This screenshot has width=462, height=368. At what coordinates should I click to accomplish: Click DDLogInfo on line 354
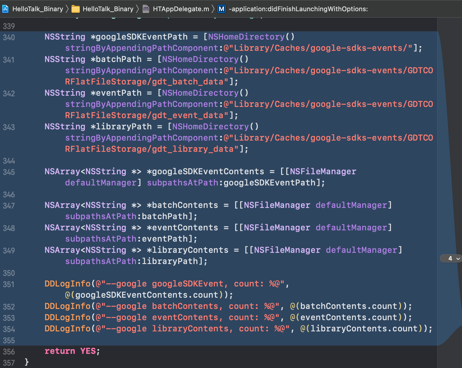pyautogui.click(x=67, y=329)
